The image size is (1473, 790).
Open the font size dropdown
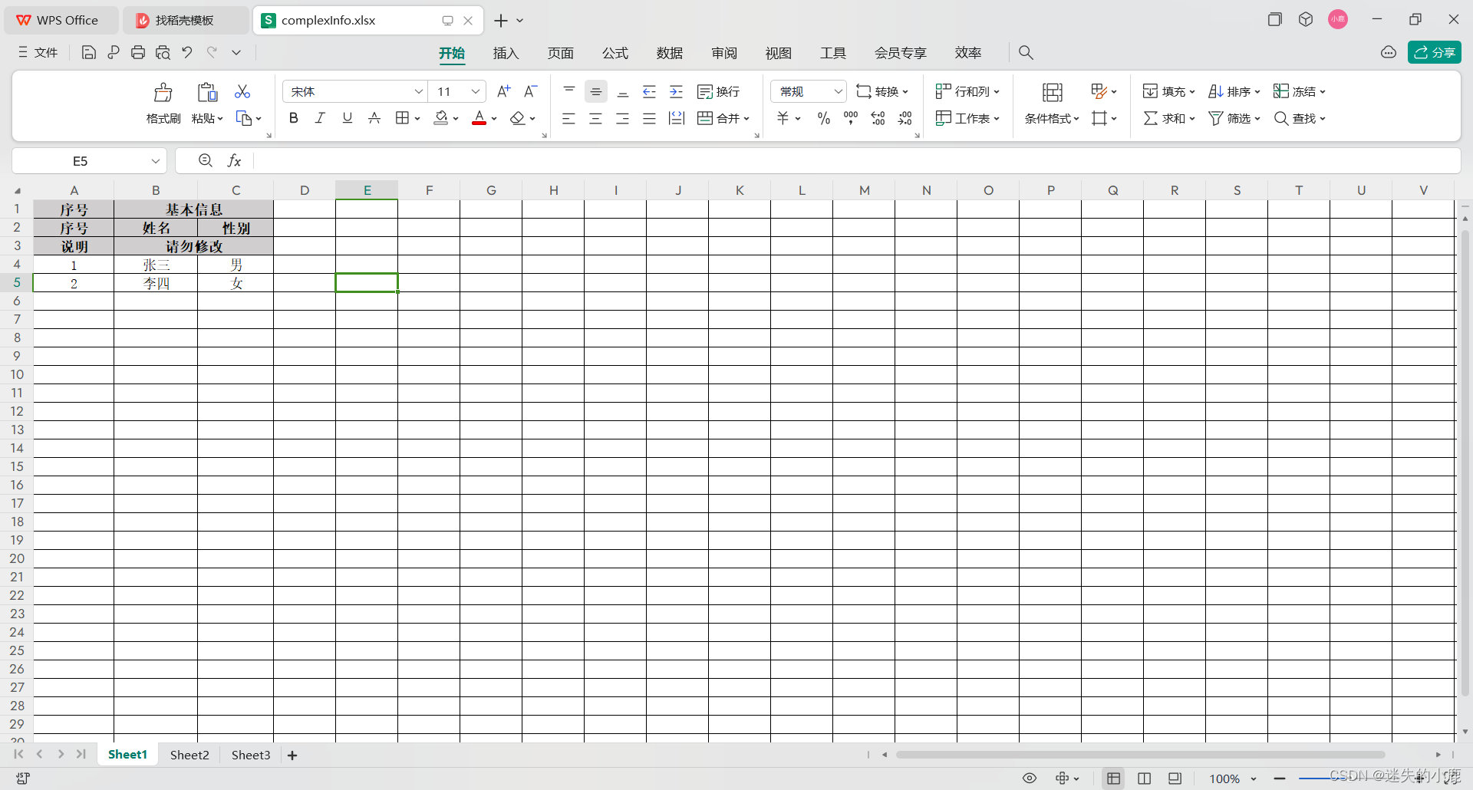point(476,91)
